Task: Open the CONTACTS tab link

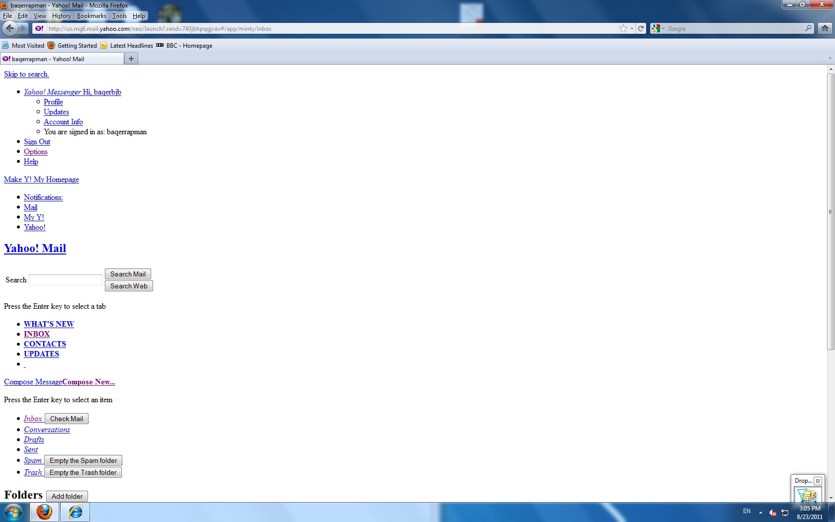Action: [45, 344]
